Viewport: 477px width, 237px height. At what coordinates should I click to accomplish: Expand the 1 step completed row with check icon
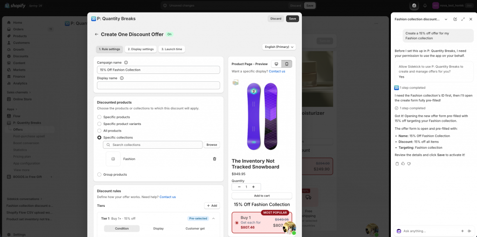(x=410, y=108)
